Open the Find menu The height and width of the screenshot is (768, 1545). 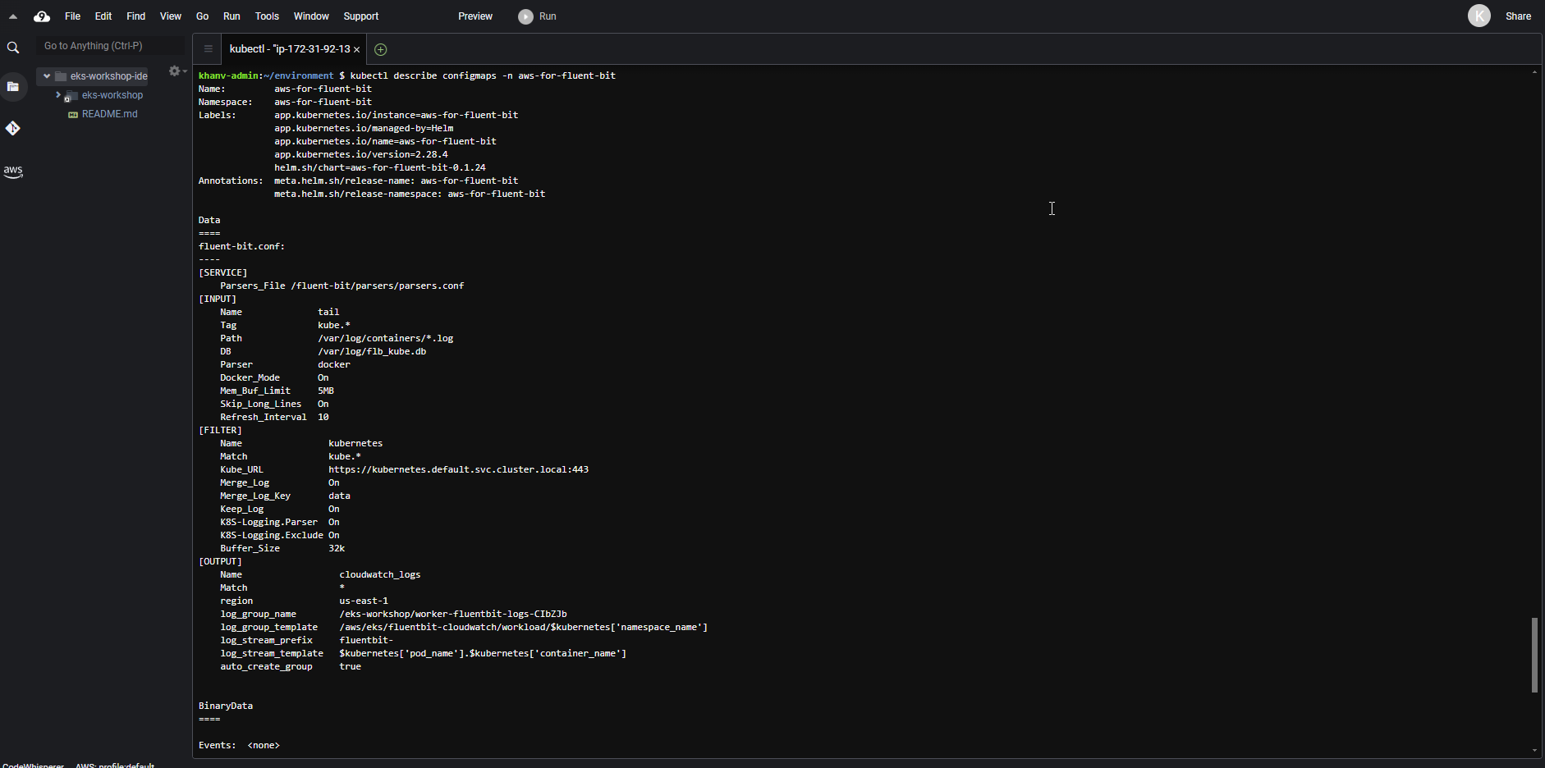pos(135,16)
